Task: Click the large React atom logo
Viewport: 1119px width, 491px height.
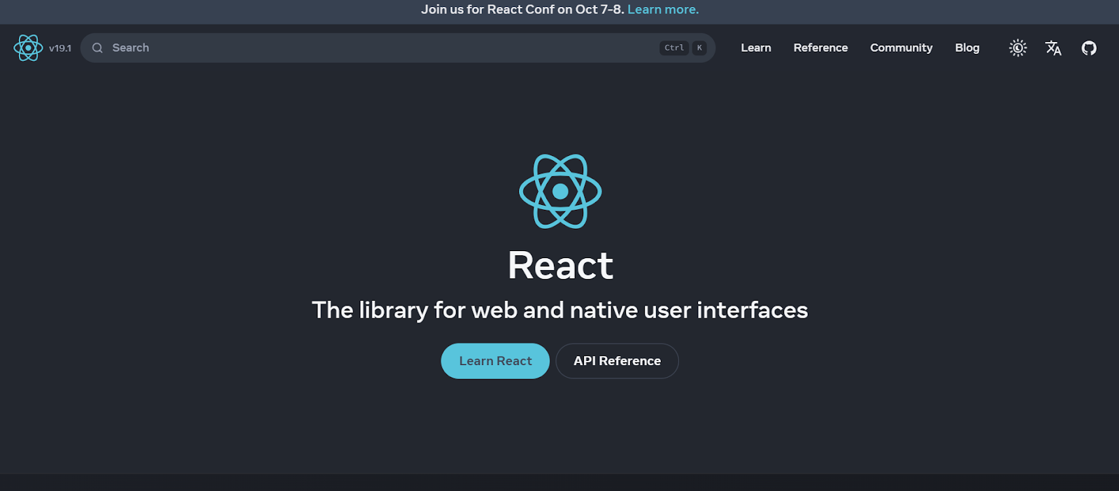Action: (560, 191)
